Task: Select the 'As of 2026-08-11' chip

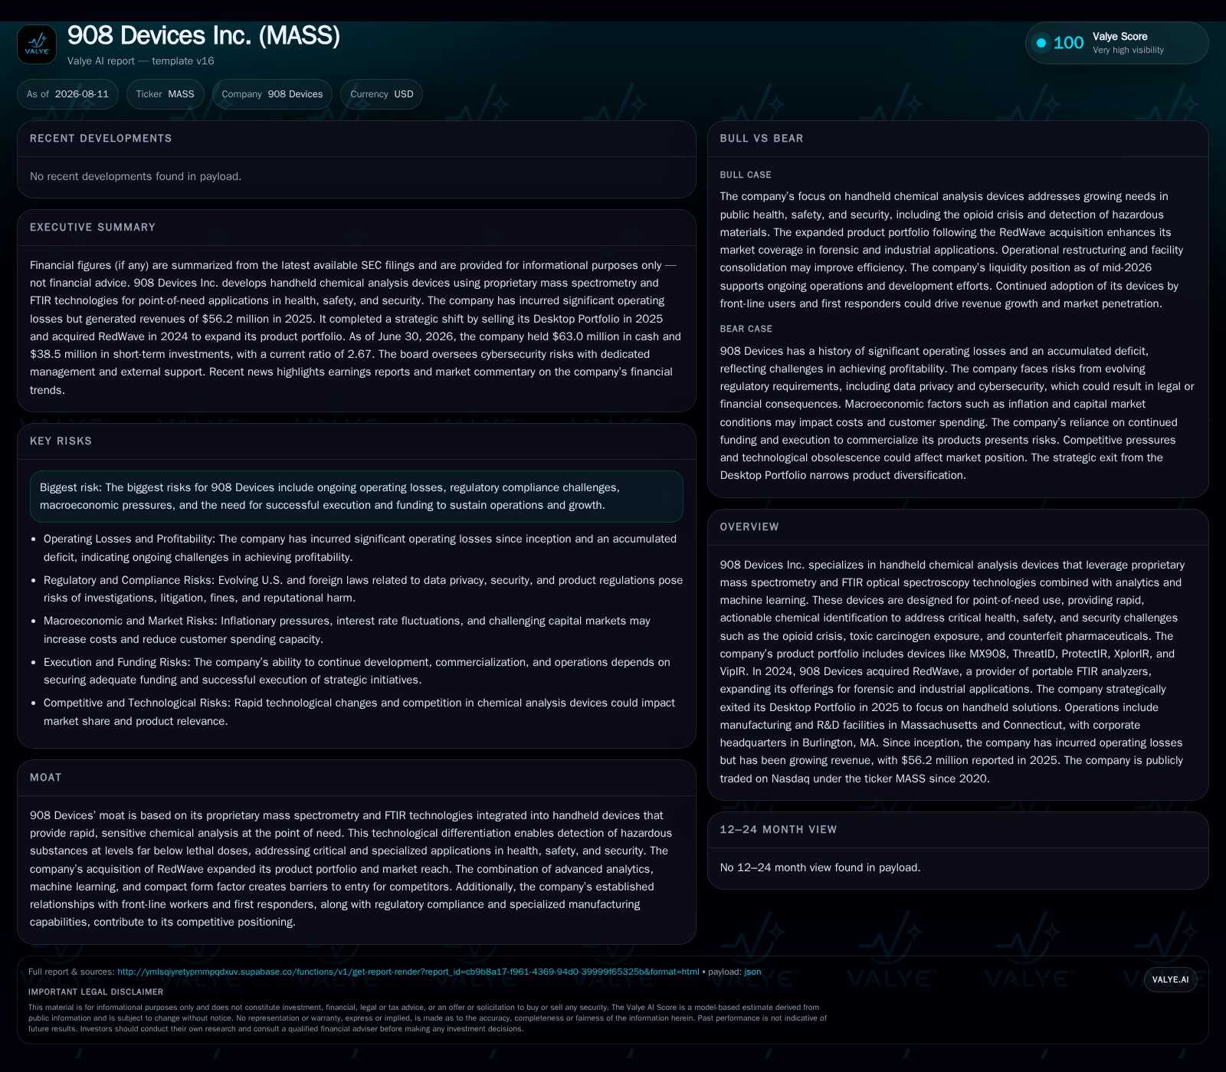Action: pos(67,94)
